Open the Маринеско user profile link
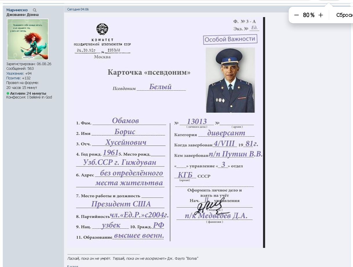This screenshot has width=353, height=267. [x=17, y=10]
